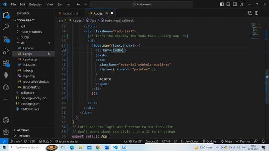Image resolution: width=269 pixels, height=151 pixels.
Task: Open the remote window indicator in status bar
Action: pyautogui.click(x=4, y=141)
